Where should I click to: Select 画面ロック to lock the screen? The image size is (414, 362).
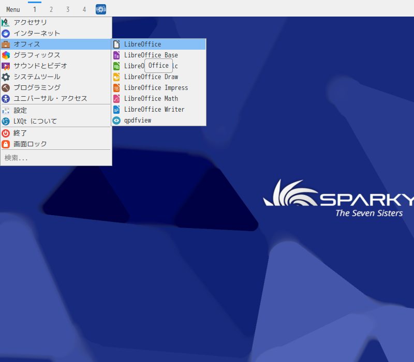coord(56,144)
